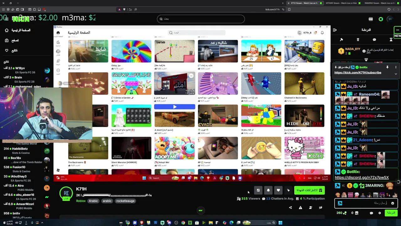The width and height of the screenshot is (401, 226).
Task: Select the Roblox category tag
Action: coord(81,201)
